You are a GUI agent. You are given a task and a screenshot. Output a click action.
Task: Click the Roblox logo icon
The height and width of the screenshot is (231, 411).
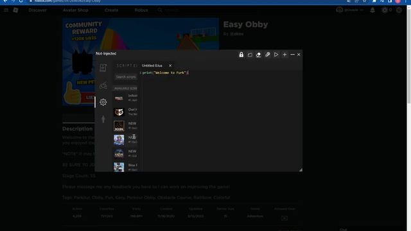[15, 10]
